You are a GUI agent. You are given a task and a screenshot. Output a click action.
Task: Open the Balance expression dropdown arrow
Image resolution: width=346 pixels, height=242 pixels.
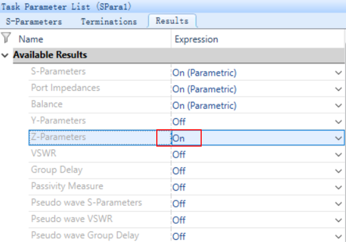coord(338,105)
